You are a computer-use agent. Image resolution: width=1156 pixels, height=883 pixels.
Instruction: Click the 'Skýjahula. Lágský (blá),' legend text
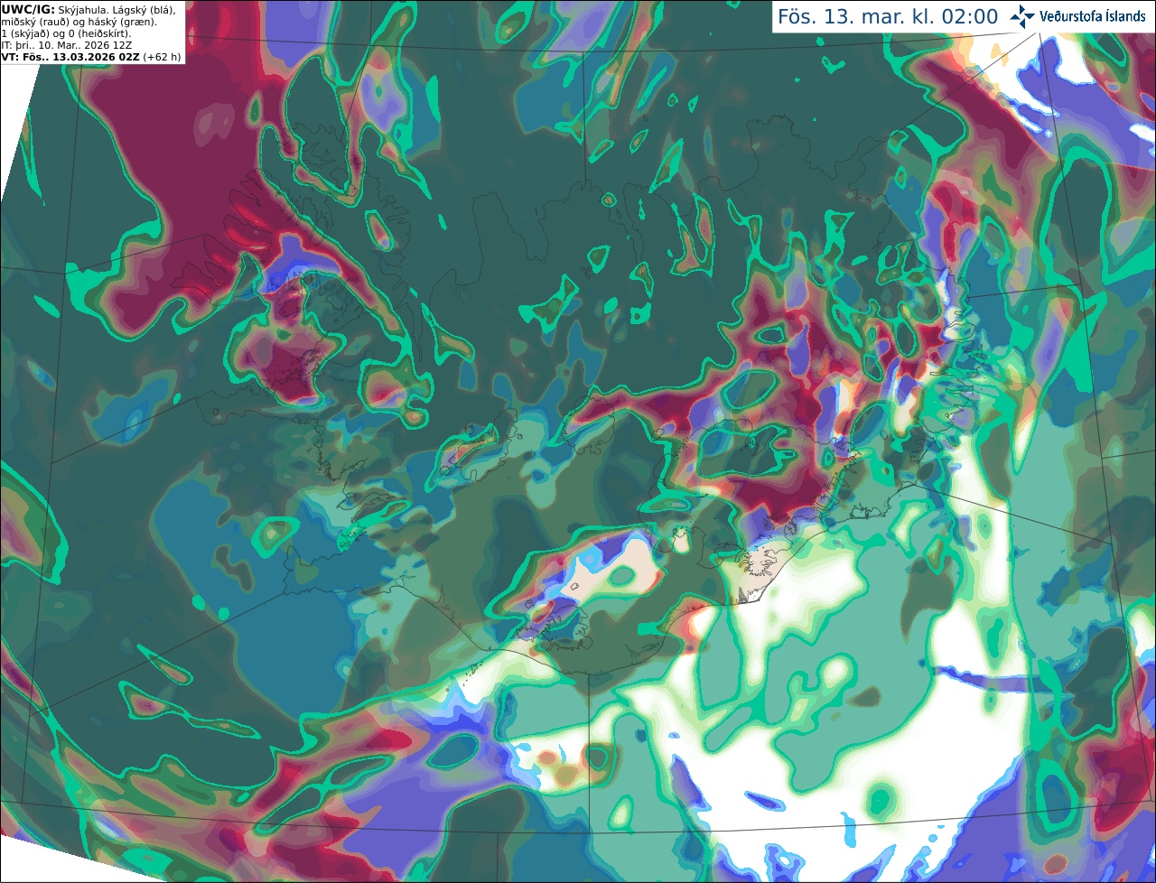tap(117, 9)
